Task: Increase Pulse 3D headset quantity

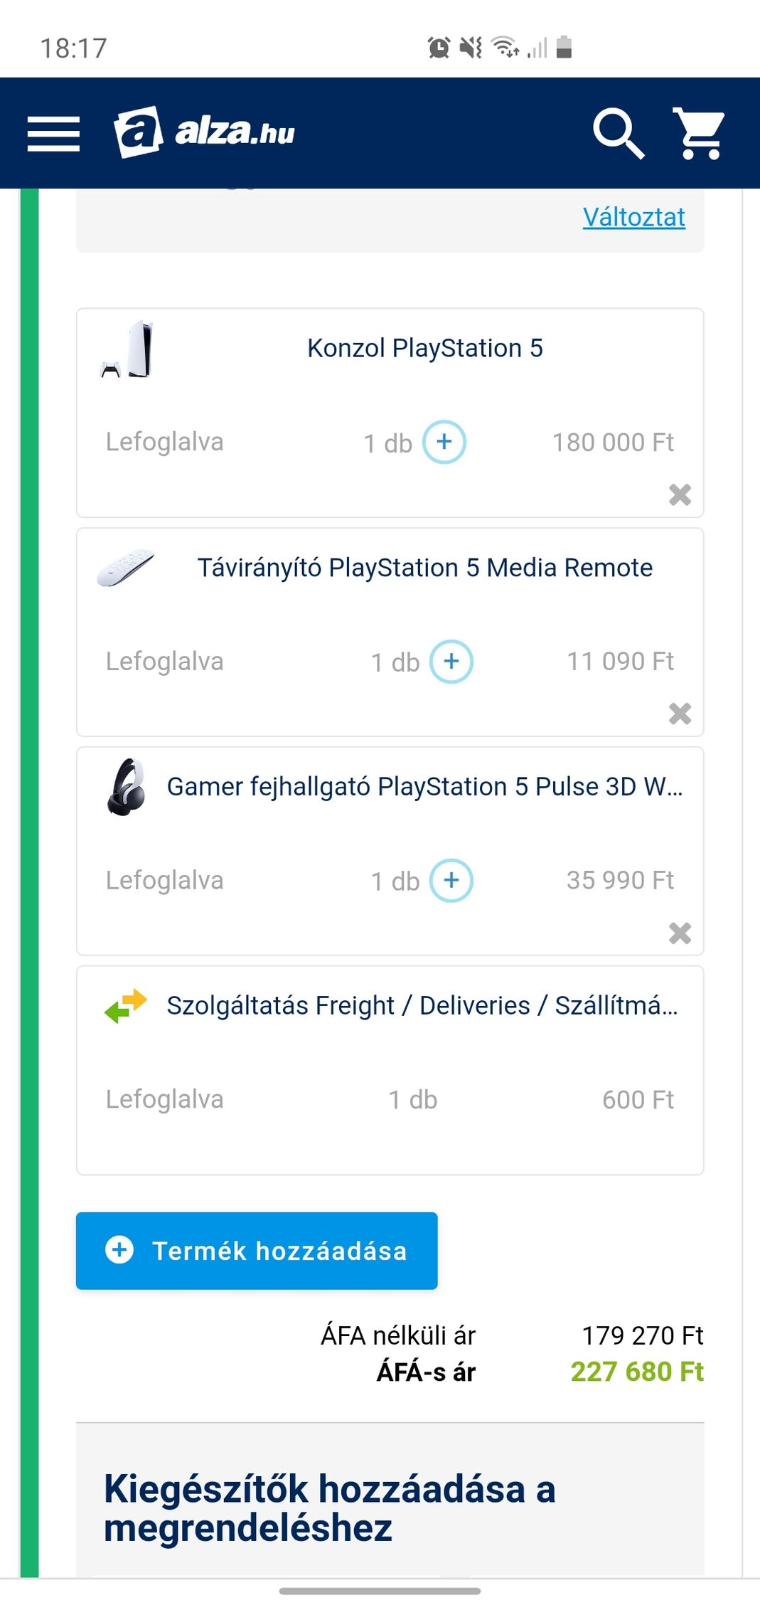Action: (451, 881)
